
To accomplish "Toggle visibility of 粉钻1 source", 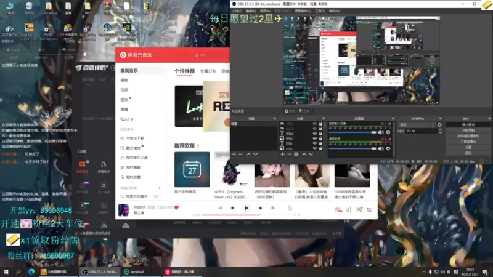I will pyautogui.click(x=315, y=138).
